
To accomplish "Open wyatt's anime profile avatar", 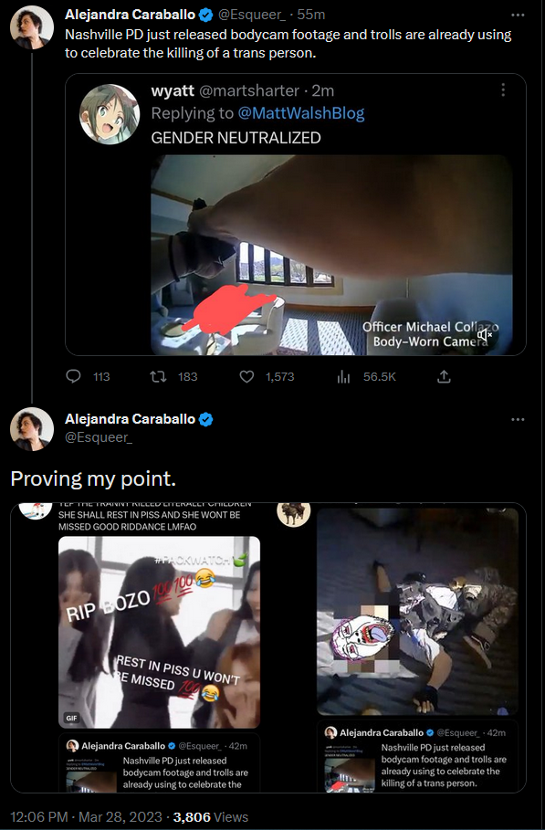I will click(x=109, y=114).
